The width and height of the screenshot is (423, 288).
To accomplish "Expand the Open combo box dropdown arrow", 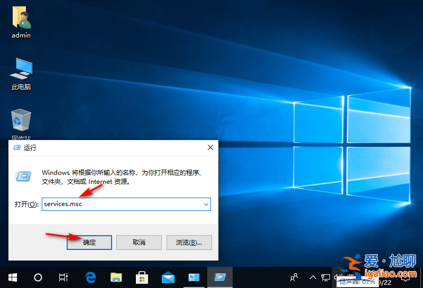I will (206, 204).
